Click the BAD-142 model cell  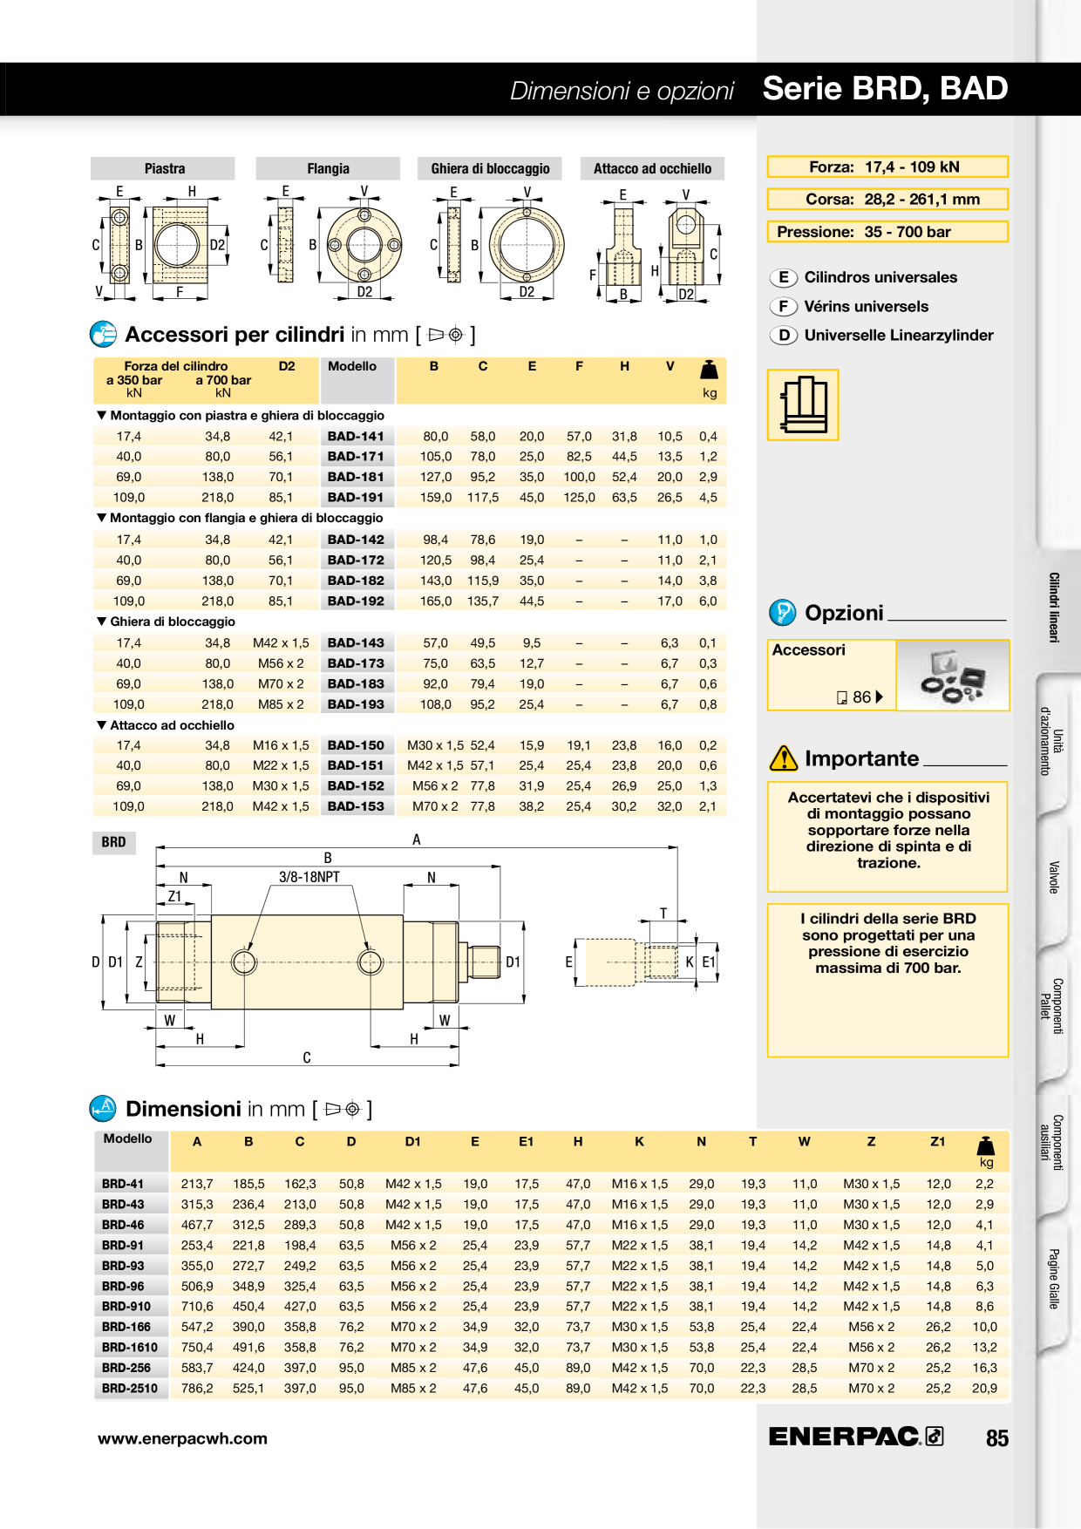[356, 540]
